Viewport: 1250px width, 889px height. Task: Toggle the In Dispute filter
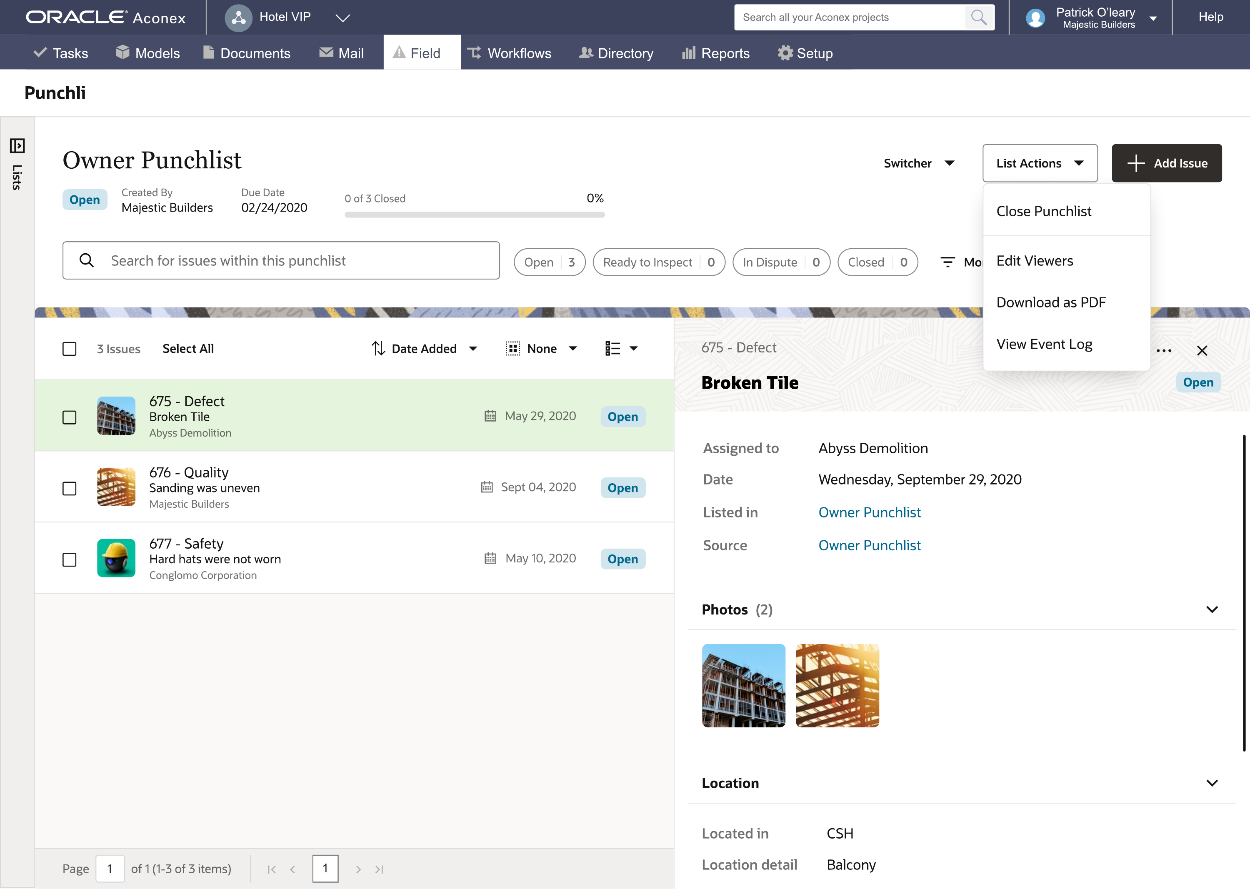[x=781, y=262]
